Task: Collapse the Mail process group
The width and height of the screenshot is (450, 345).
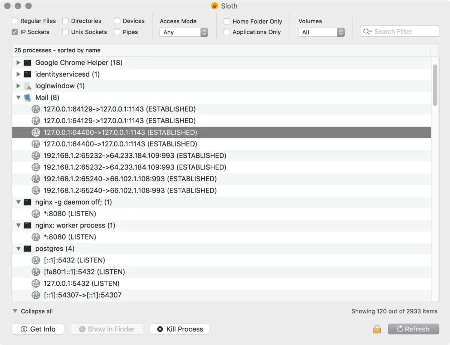Action: (18, 98)
